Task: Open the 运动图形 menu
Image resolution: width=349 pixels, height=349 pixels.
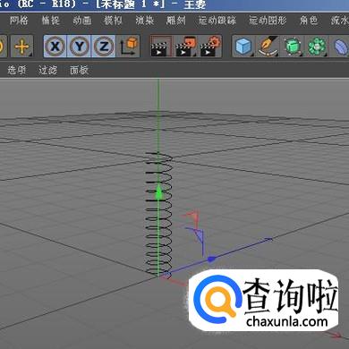Action: pos(268,21)
